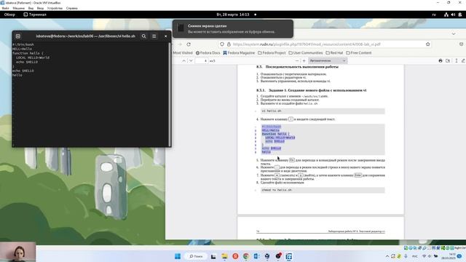
Task: Show hidden tray icons chevron
Action: 387,256
